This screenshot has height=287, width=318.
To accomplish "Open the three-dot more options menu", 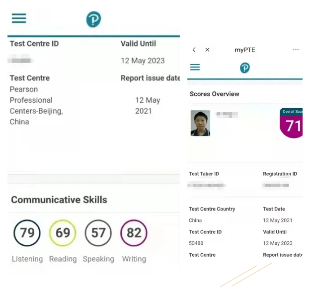I will [x=296, y=50].
